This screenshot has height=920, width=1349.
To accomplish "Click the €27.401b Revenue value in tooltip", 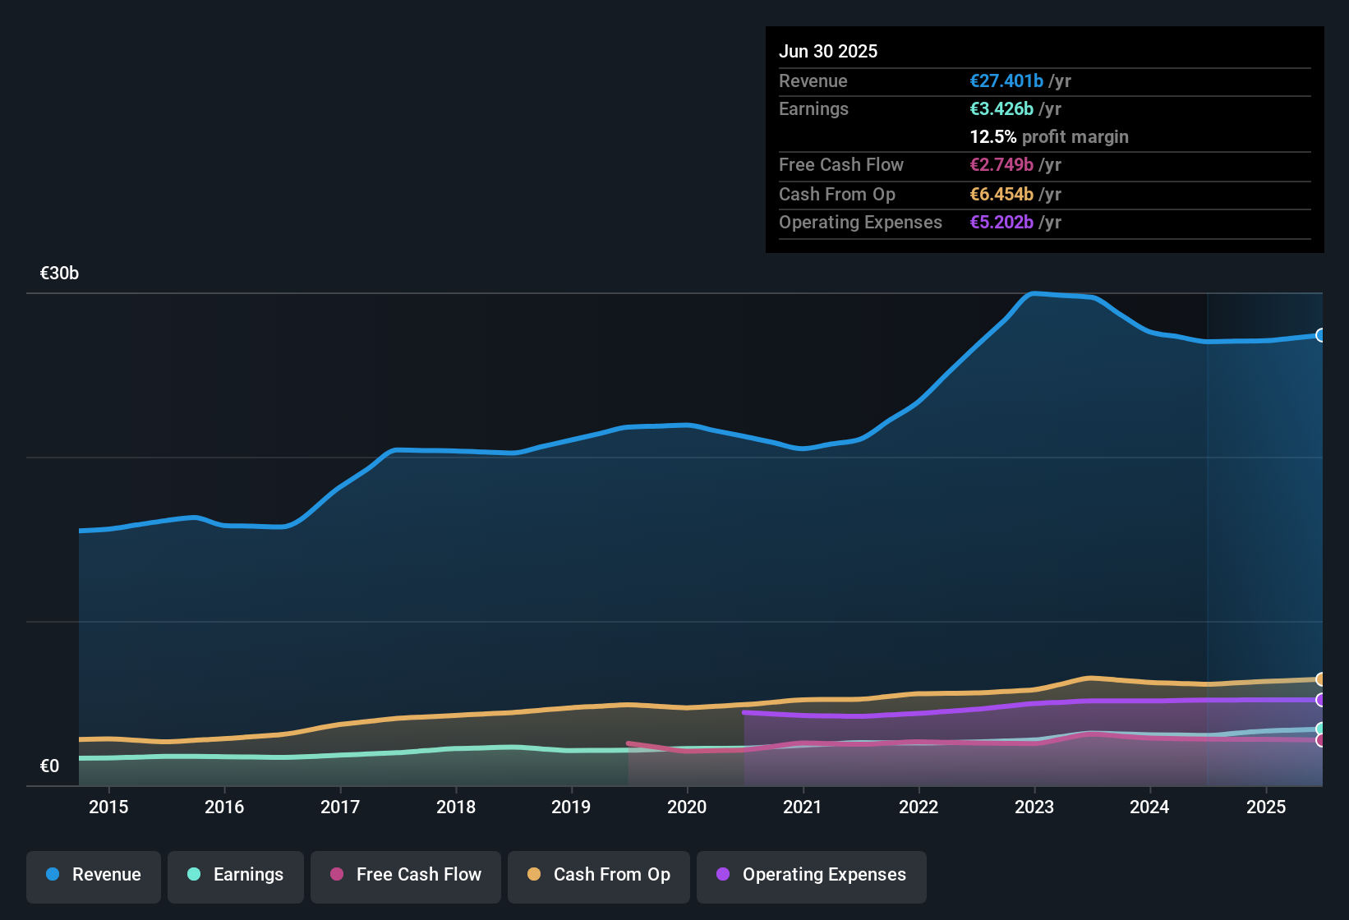I will coord(1006,80).
